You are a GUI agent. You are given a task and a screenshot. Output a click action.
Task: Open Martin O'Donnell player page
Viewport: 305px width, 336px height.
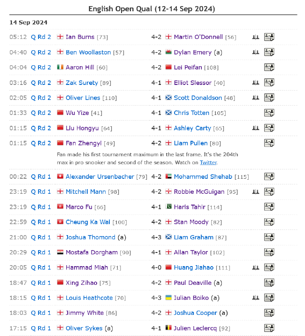point(198,37)
